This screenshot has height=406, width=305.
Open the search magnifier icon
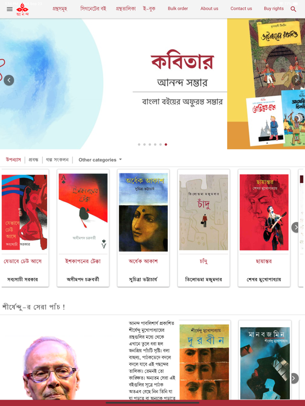[x=293, y=9]
